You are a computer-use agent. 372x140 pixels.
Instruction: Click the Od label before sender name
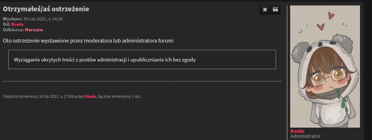coord(7,24)
